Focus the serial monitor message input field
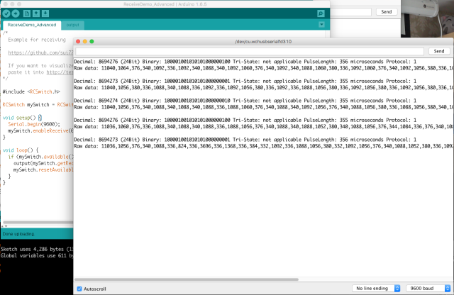 (x=250, y=51)
